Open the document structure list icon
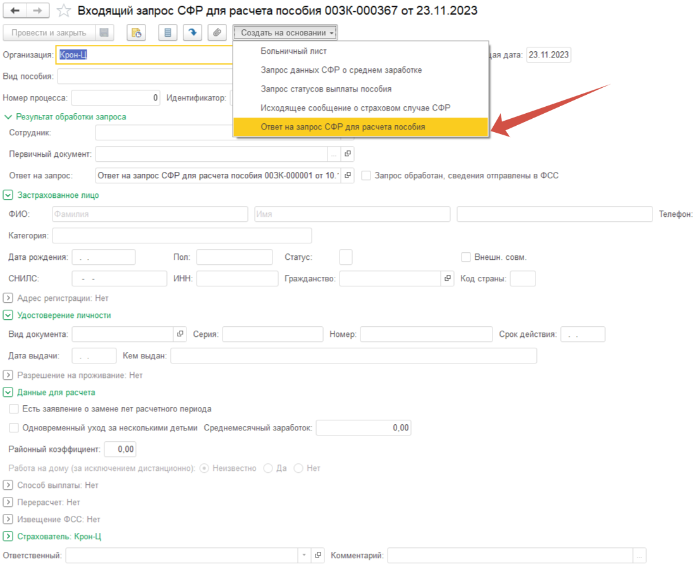This screenshot has width=693, height=579. click(x=167, y=32)
